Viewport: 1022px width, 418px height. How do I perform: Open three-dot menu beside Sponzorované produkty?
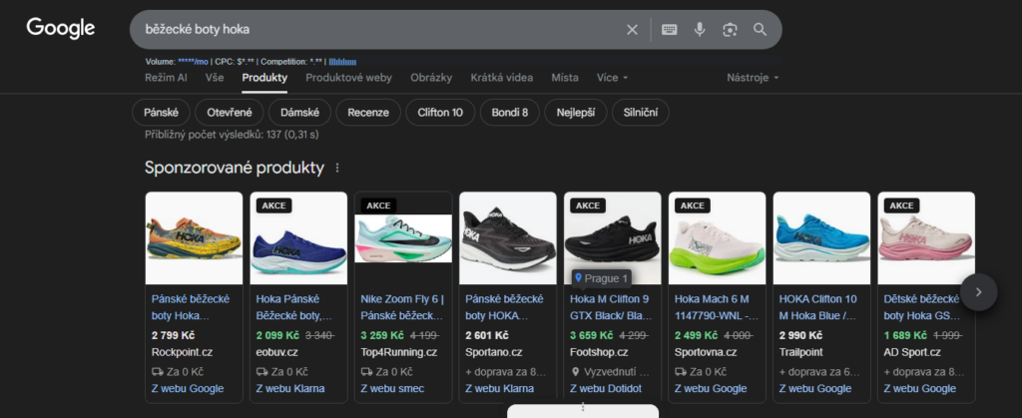coord(337,169)
